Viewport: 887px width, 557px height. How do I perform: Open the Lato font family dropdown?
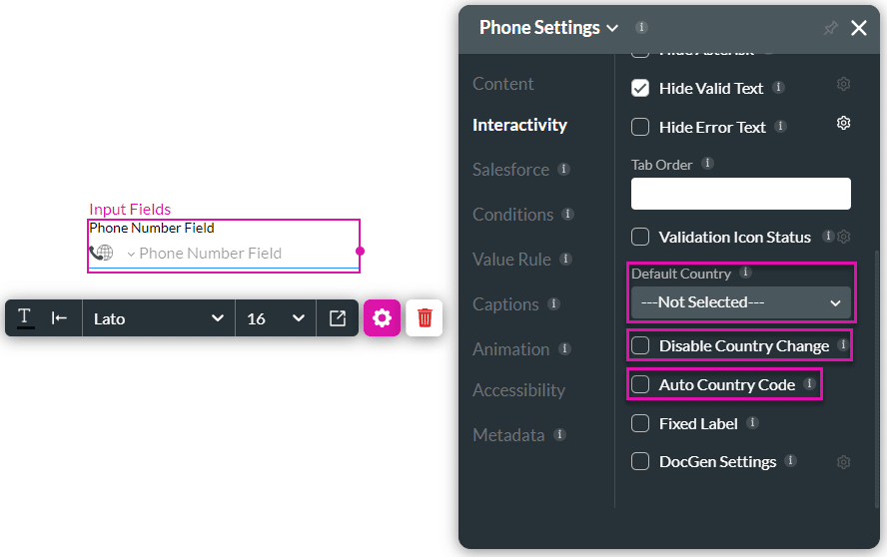click(x=158, y=318)
